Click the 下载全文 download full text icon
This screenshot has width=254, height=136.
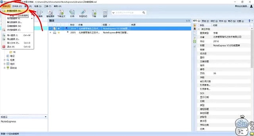tap(61, 12)
